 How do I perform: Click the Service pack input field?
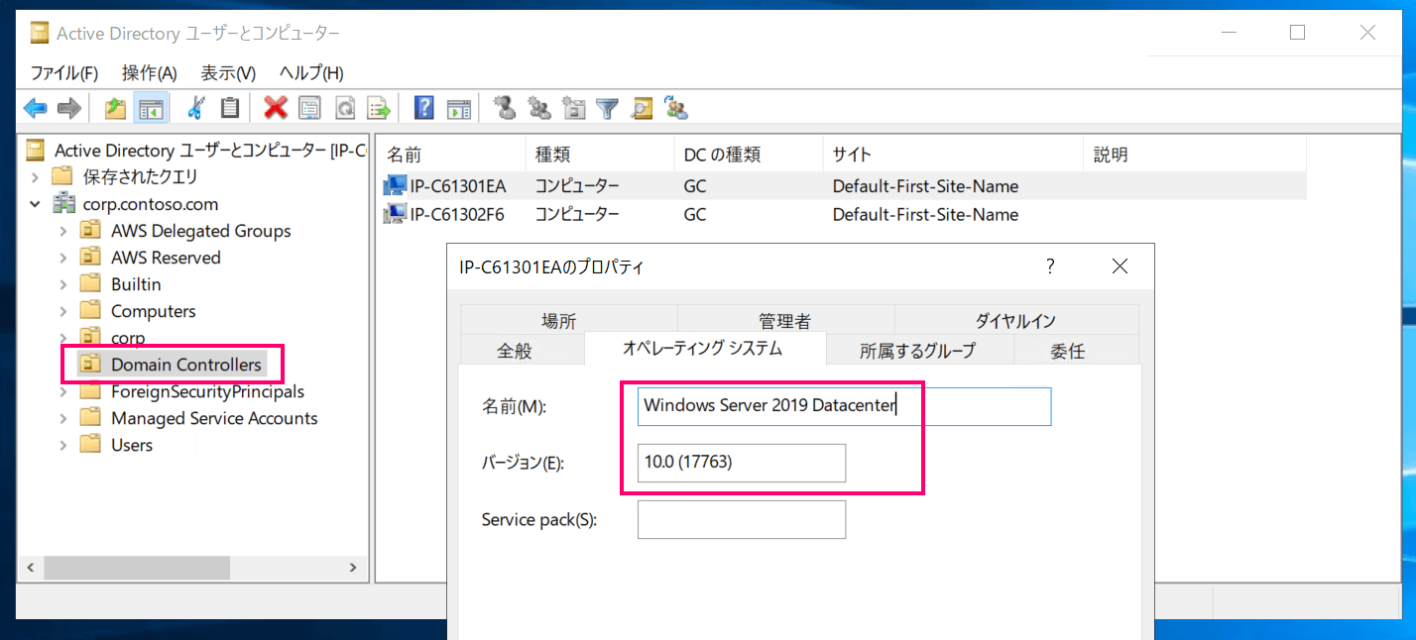pos(742,519)
